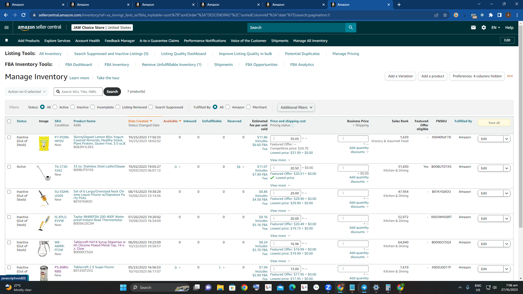Open Zoom from the taskbar
523x294 pixels.
(328, 287)
